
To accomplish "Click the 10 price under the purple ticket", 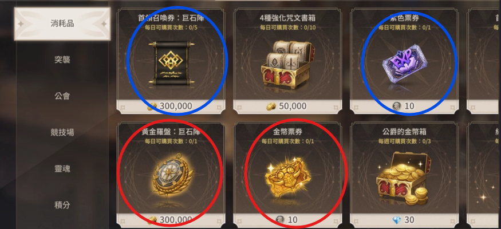I will [404, 106].
